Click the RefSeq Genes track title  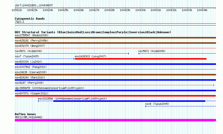(25, 114)
